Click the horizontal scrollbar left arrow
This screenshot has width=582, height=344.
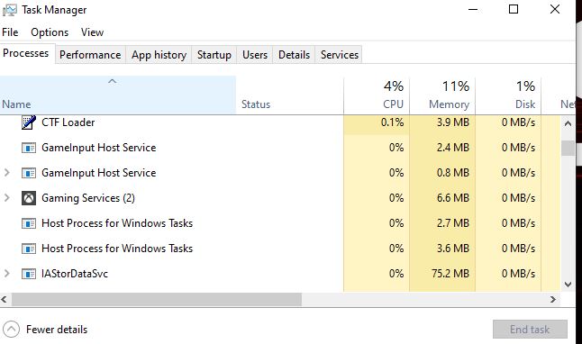(x=5, y=299)
